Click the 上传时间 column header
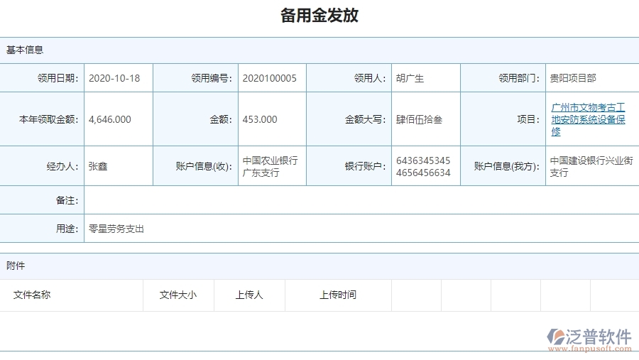Image resolution: width=639 pixels, height=360 pixels. [x=338, y=295]
